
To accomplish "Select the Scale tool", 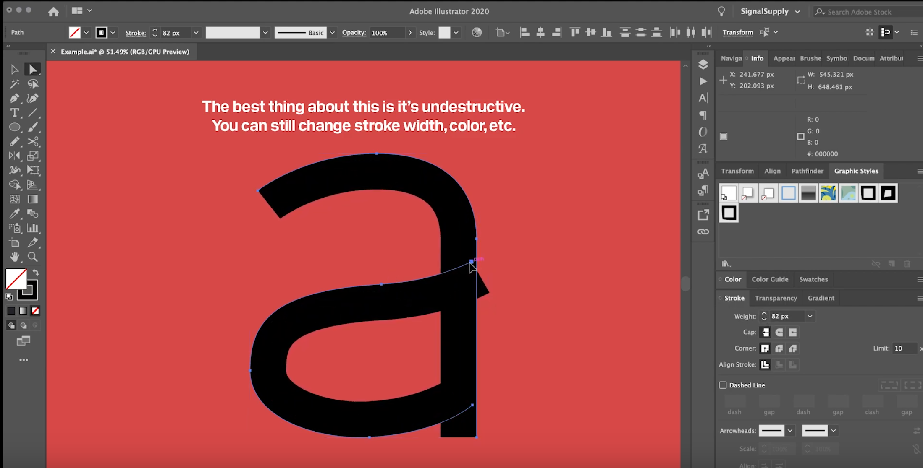I will [33, 156].
